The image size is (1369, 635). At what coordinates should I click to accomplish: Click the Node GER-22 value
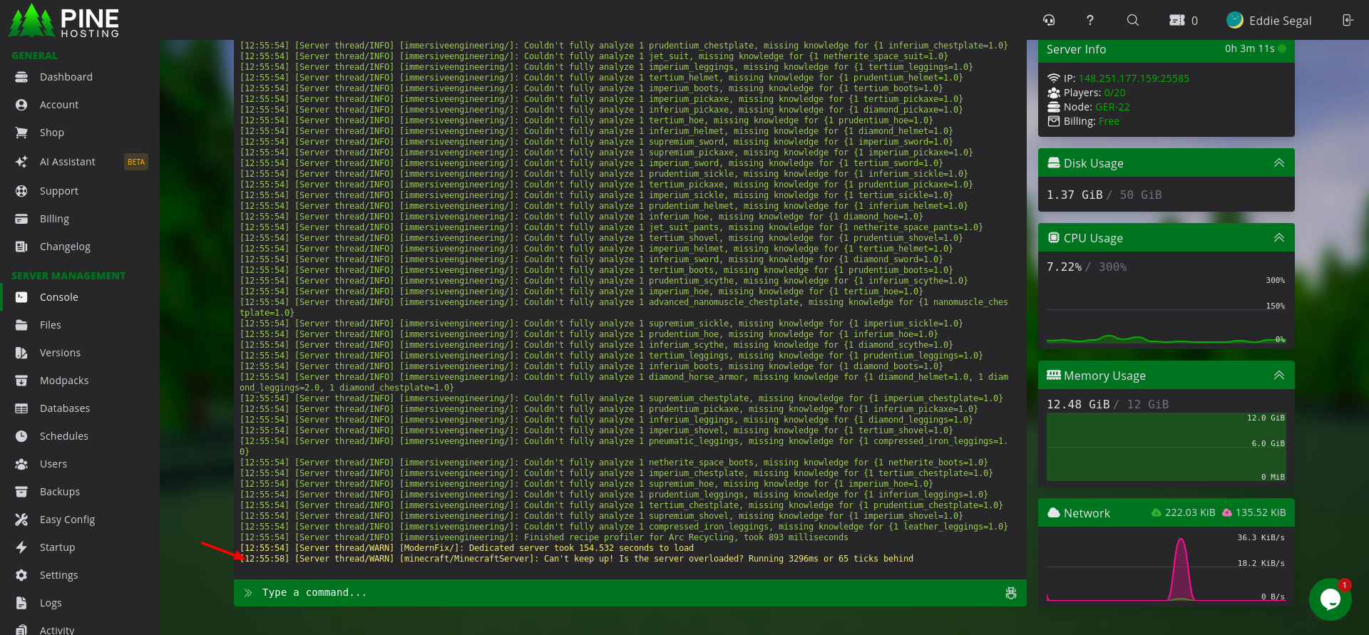point(1112,107)
